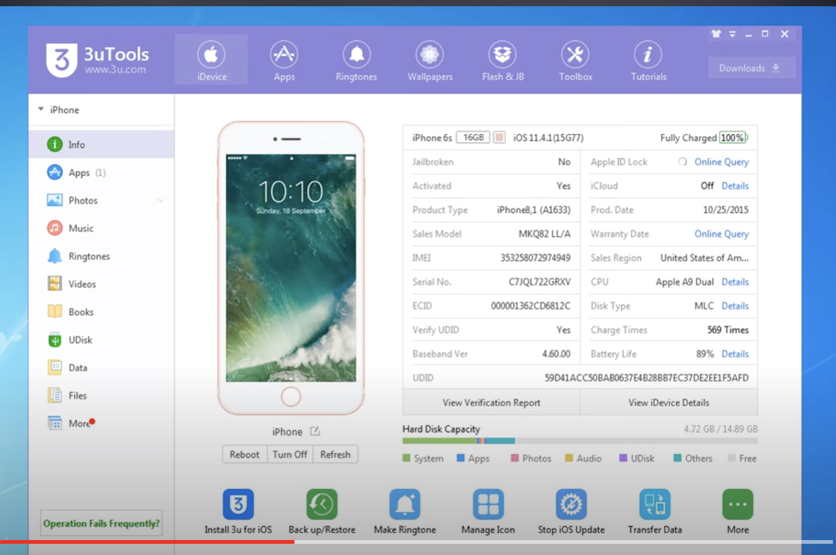The width and height of the screenshot is (836, 555).
Task: Click the 3uTools logo
Action: pos(98,60)
